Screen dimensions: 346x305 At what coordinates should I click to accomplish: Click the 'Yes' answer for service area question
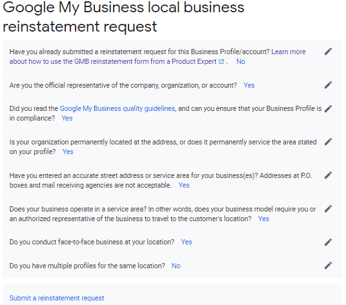[x=263, y=219]
